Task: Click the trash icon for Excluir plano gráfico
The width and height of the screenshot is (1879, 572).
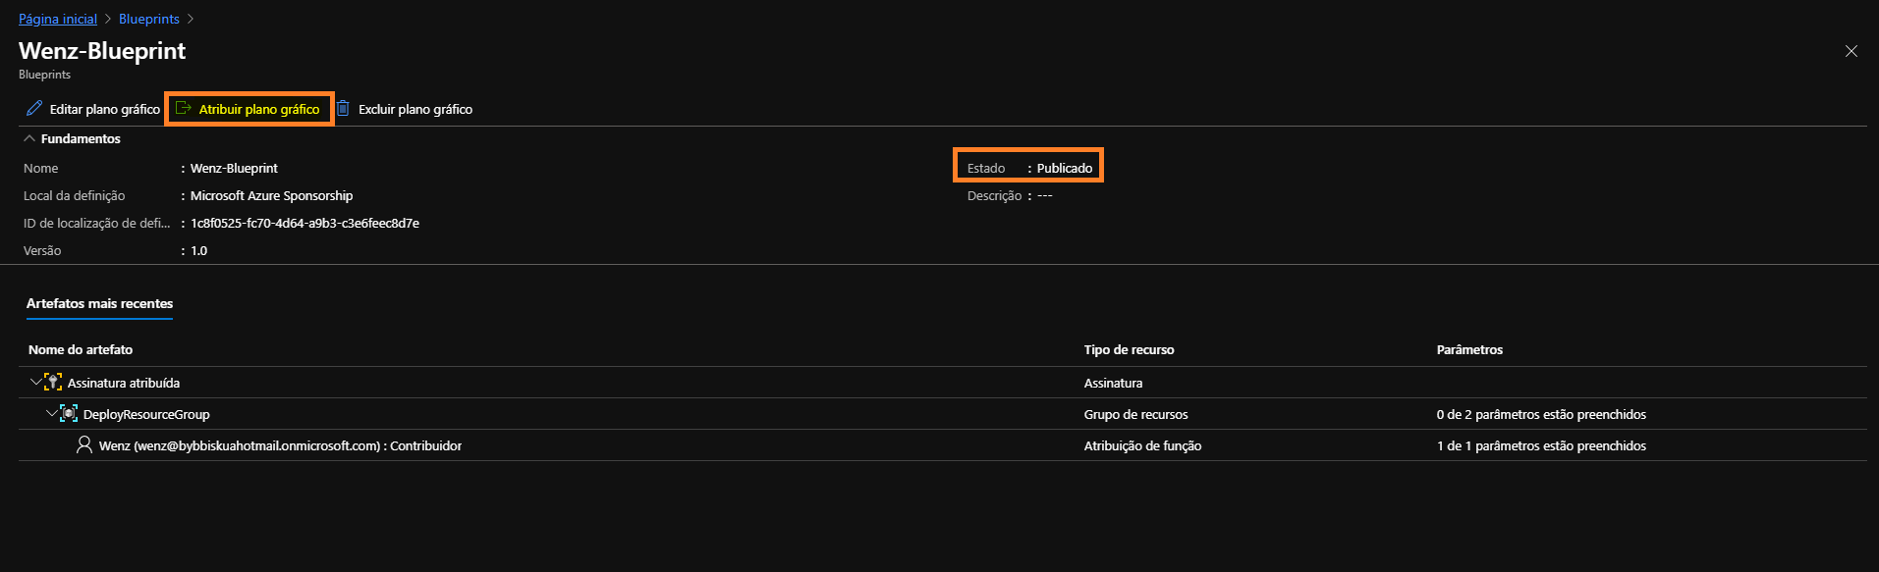Action: [x=343, y=109]
